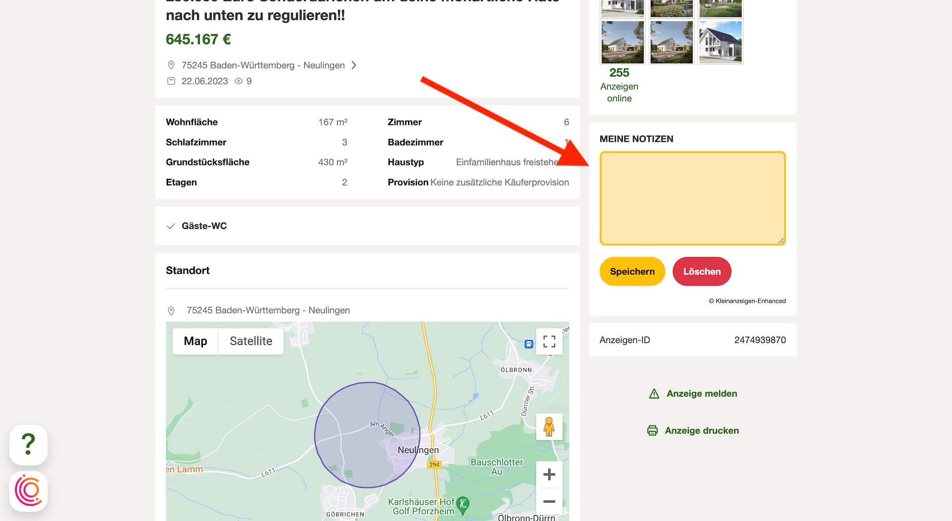The width and height of the screenshot is (952, 521).
Task: Click the yellow notes field under MEINE NOTIZEN
Action: (x=692, y=198)
